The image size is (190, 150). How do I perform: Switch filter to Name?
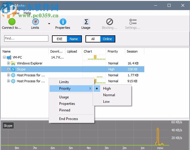tap(74, 39)
